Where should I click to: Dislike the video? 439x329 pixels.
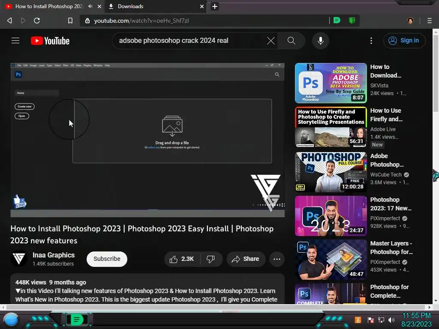[x=210, y=259]
